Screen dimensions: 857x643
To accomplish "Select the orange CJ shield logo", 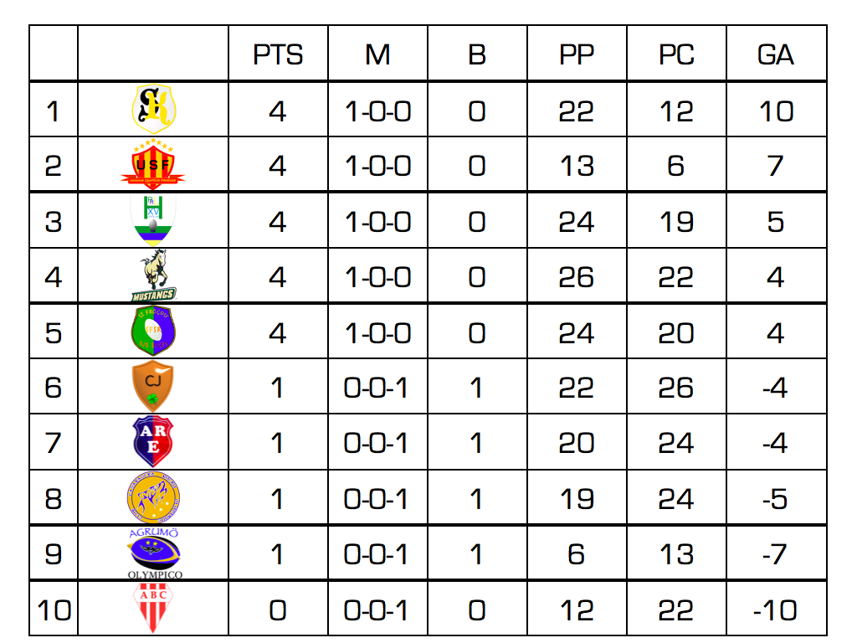I will tap(153, 386).
